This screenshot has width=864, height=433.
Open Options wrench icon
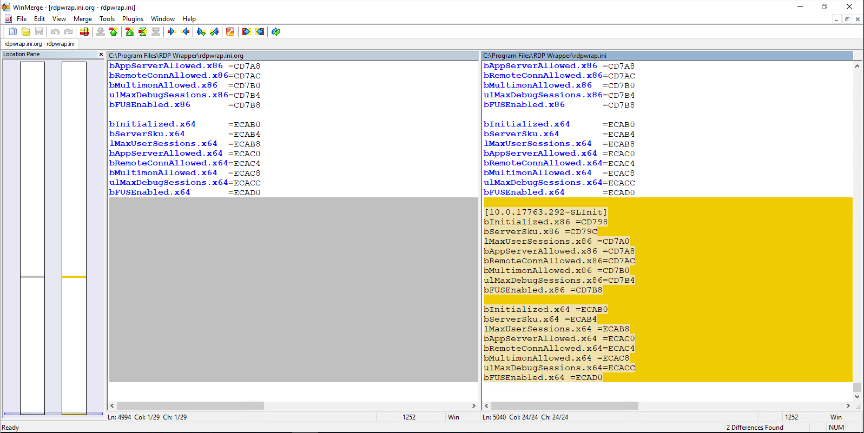click(230, 32)
